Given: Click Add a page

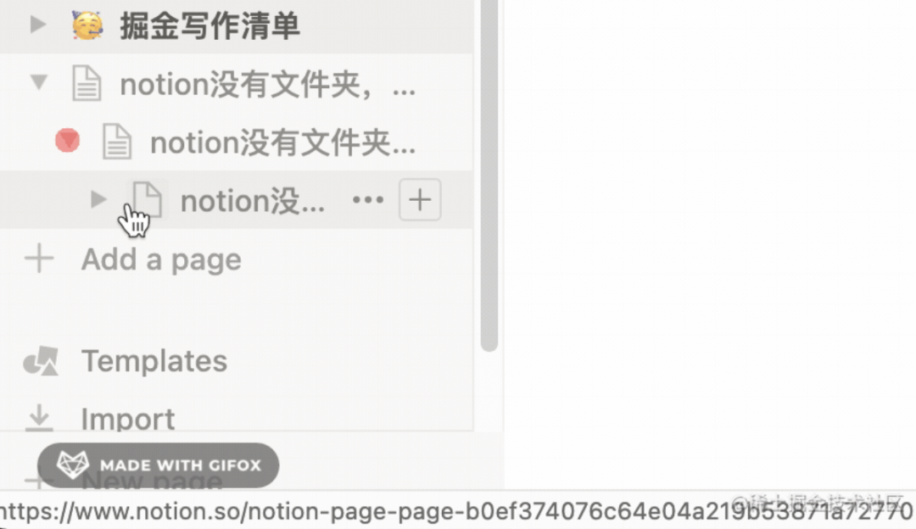Looking at the screenshot, I should (x=161, y=259).
